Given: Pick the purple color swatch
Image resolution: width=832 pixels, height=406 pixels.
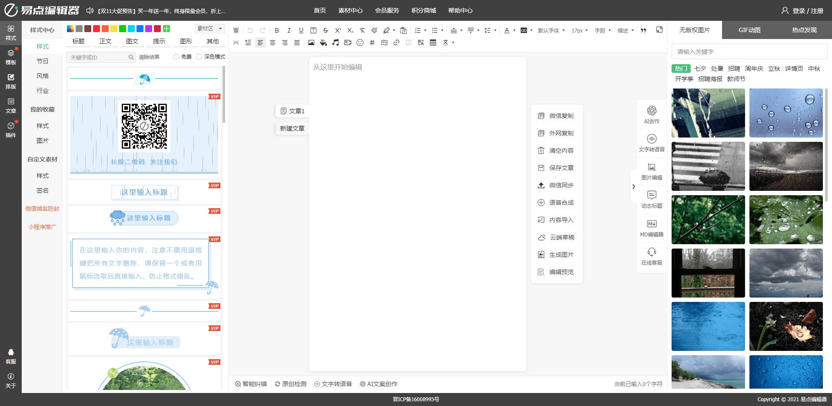Looking at the screenshot, I should click(x=149, y=29).
